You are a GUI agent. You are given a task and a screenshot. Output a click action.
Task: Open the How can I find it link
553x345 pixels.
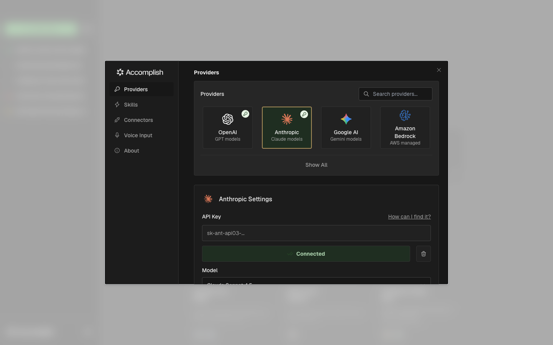click(409, 217)
